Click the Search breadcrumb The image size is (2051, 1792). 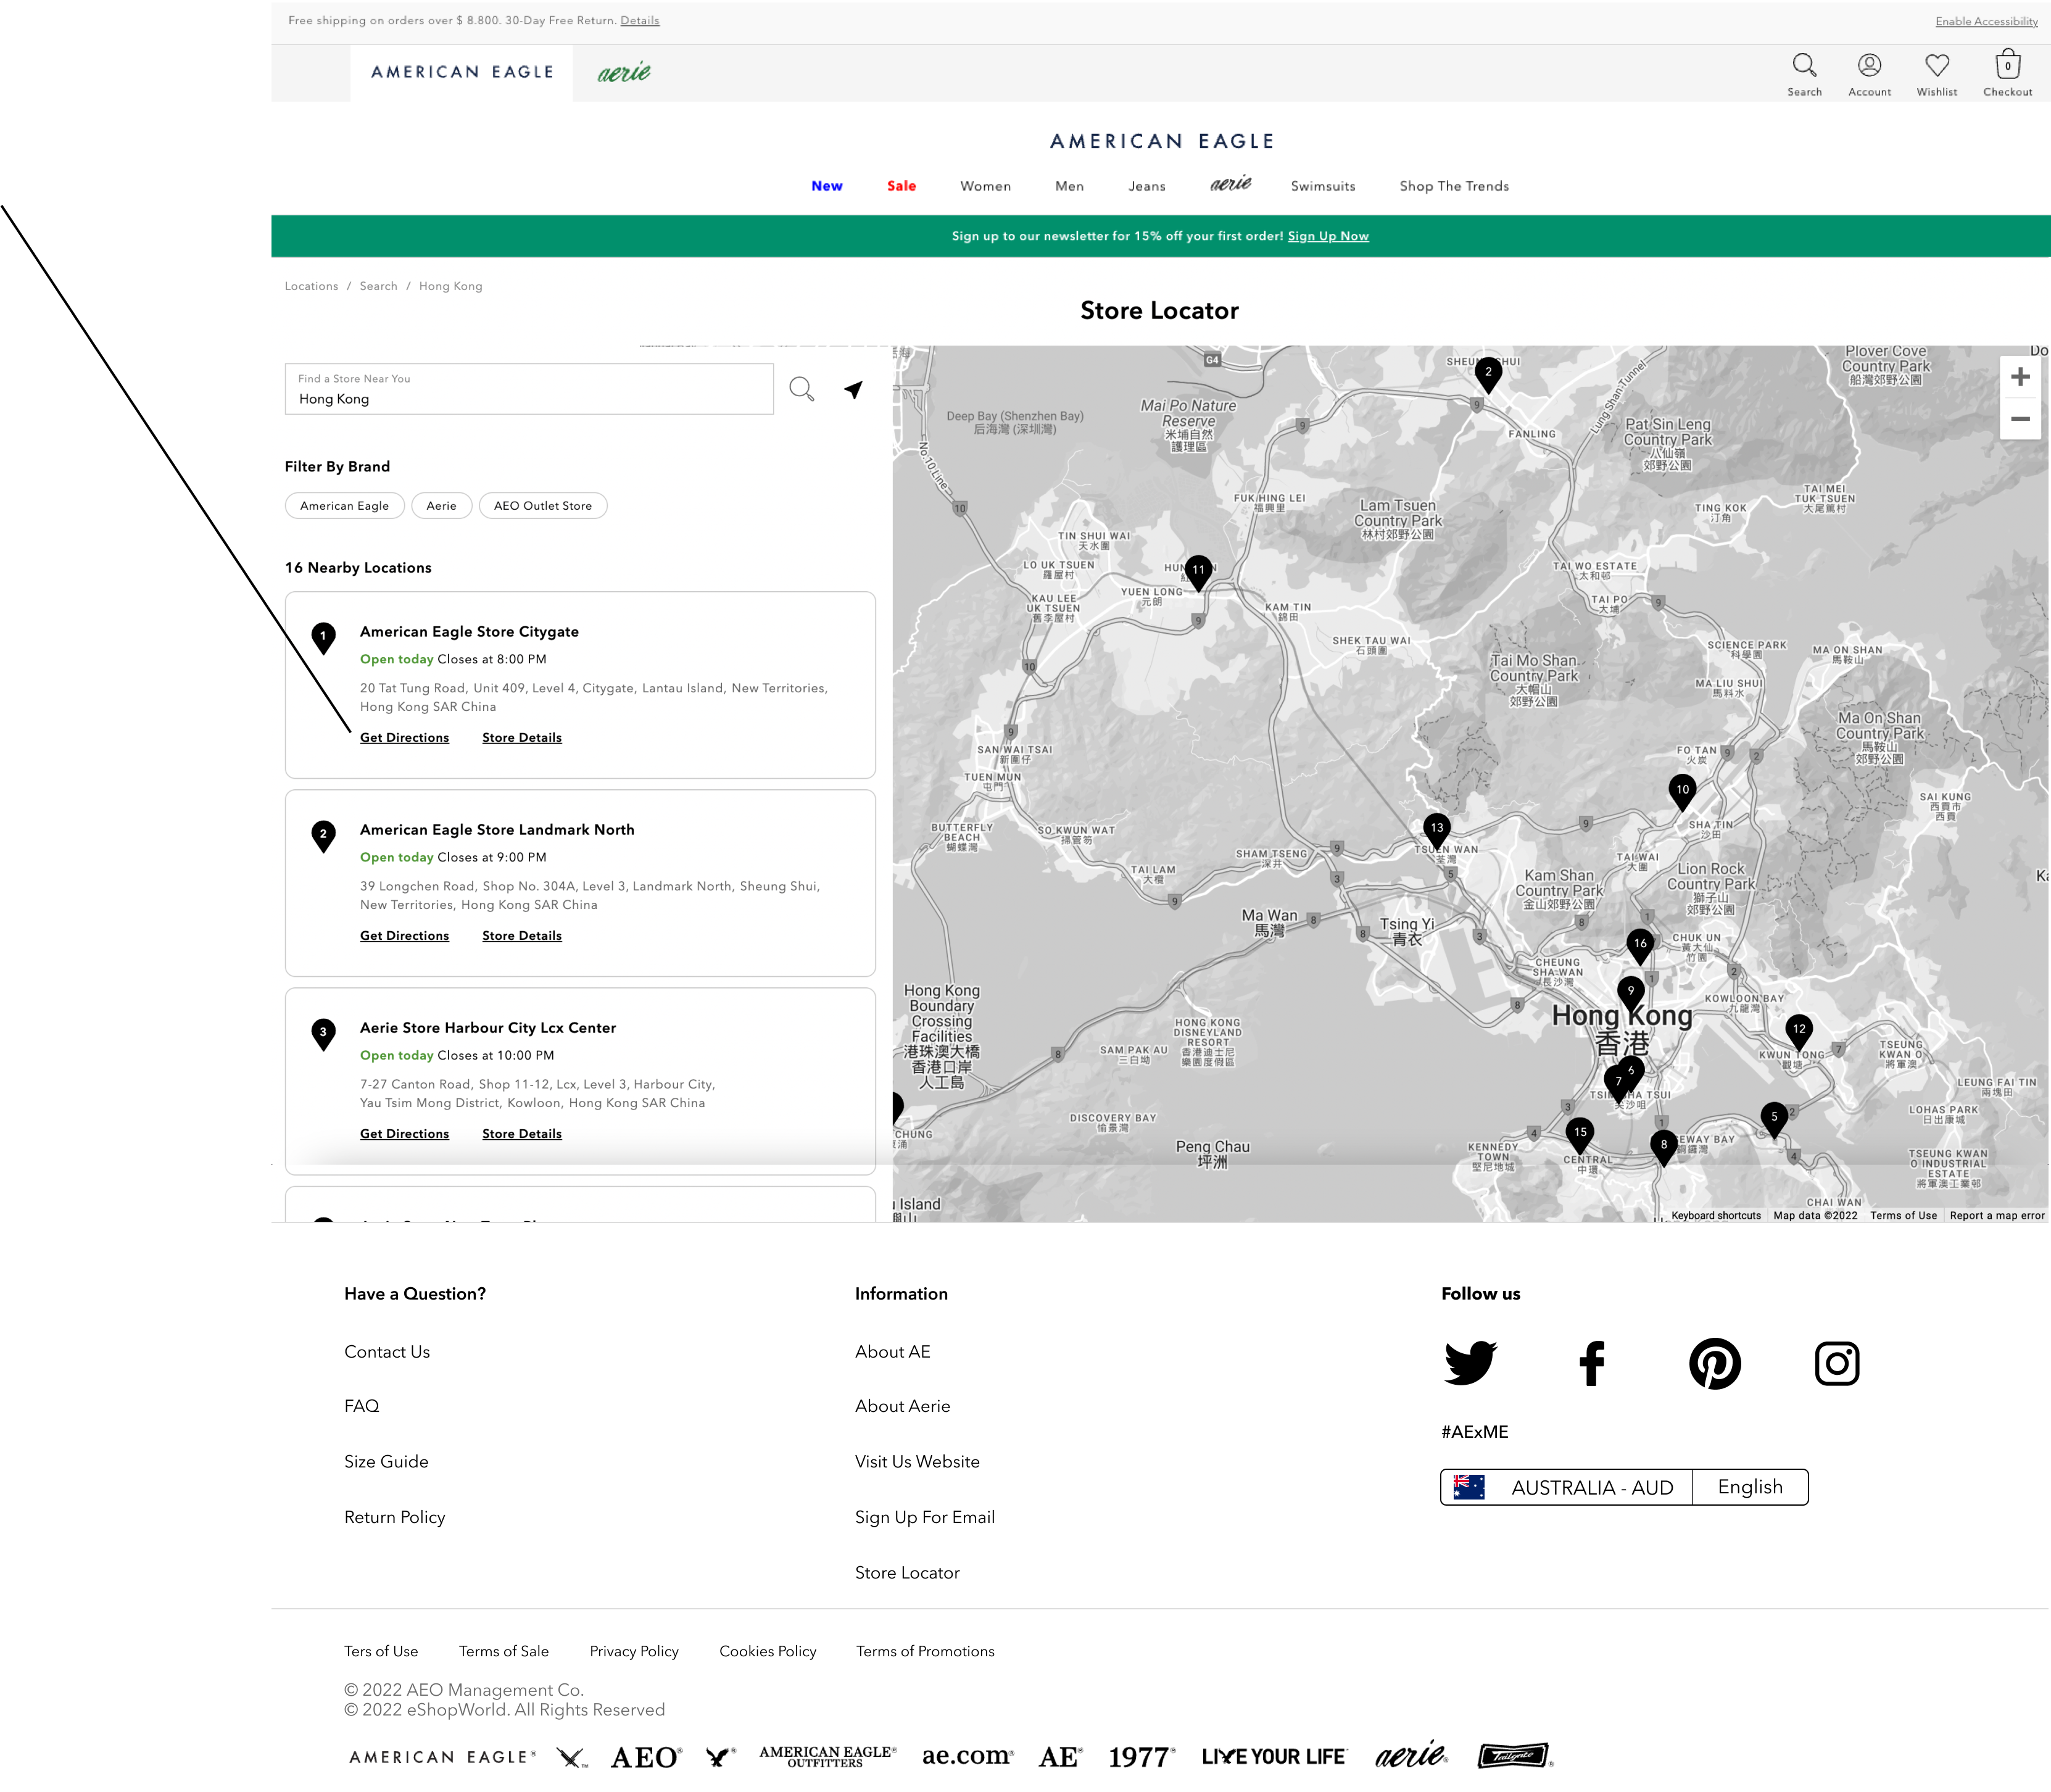[378, 286]
